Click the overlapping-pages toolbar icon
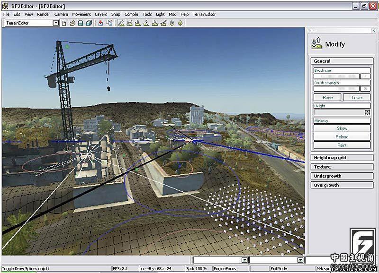Screen dimensions: 379x273 (109, 23)
